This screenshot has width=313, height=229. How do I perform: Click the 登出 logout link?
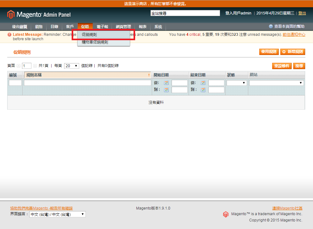pos(302,13)
